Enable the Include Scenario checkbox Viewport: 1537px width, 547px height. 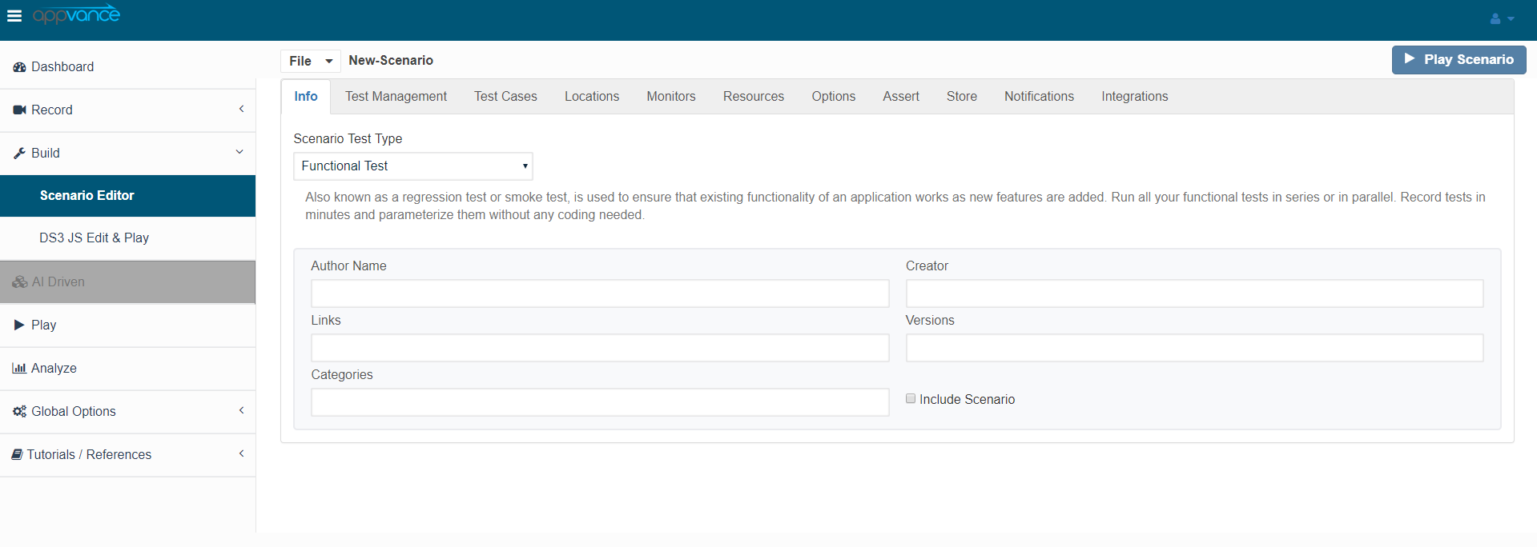click(911, 398)
